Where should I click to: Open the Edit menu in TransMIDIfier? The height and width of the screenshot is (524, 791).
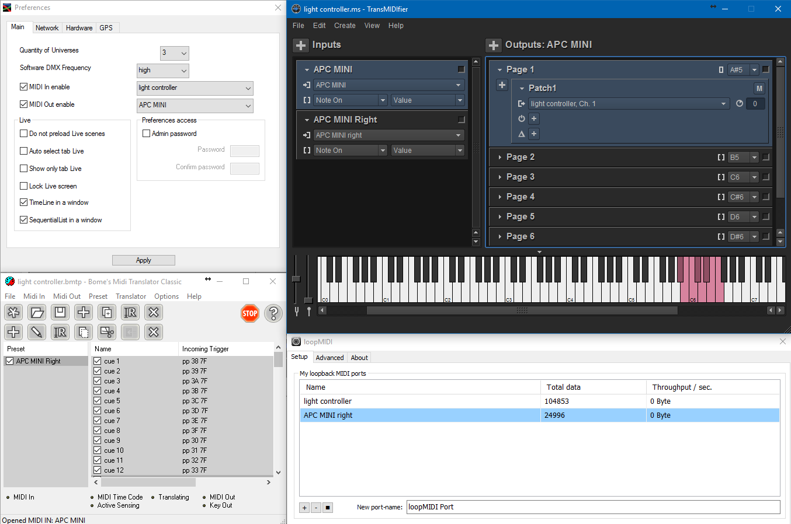pos(319,26)
